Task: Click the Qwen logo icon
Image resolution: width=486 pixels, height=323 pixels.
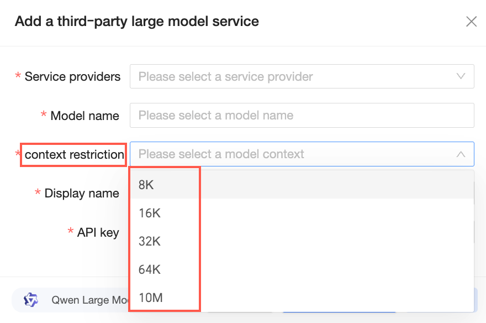Action: 30,300
